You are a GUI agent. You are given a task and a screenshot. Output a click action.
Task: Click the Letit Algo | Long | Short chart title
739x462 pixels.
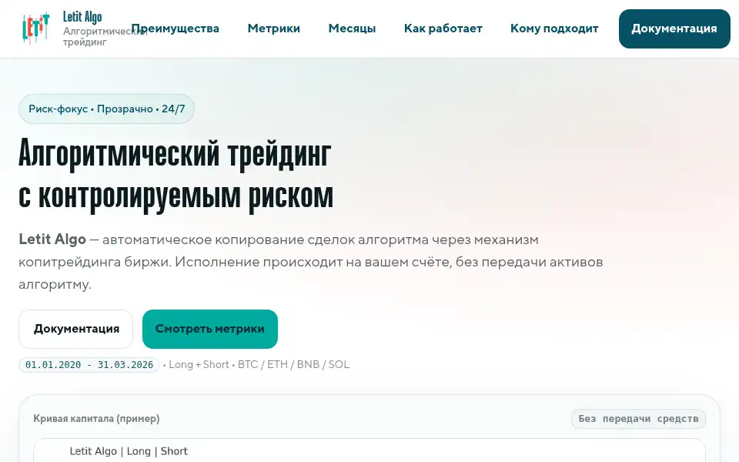pos(129,451)
